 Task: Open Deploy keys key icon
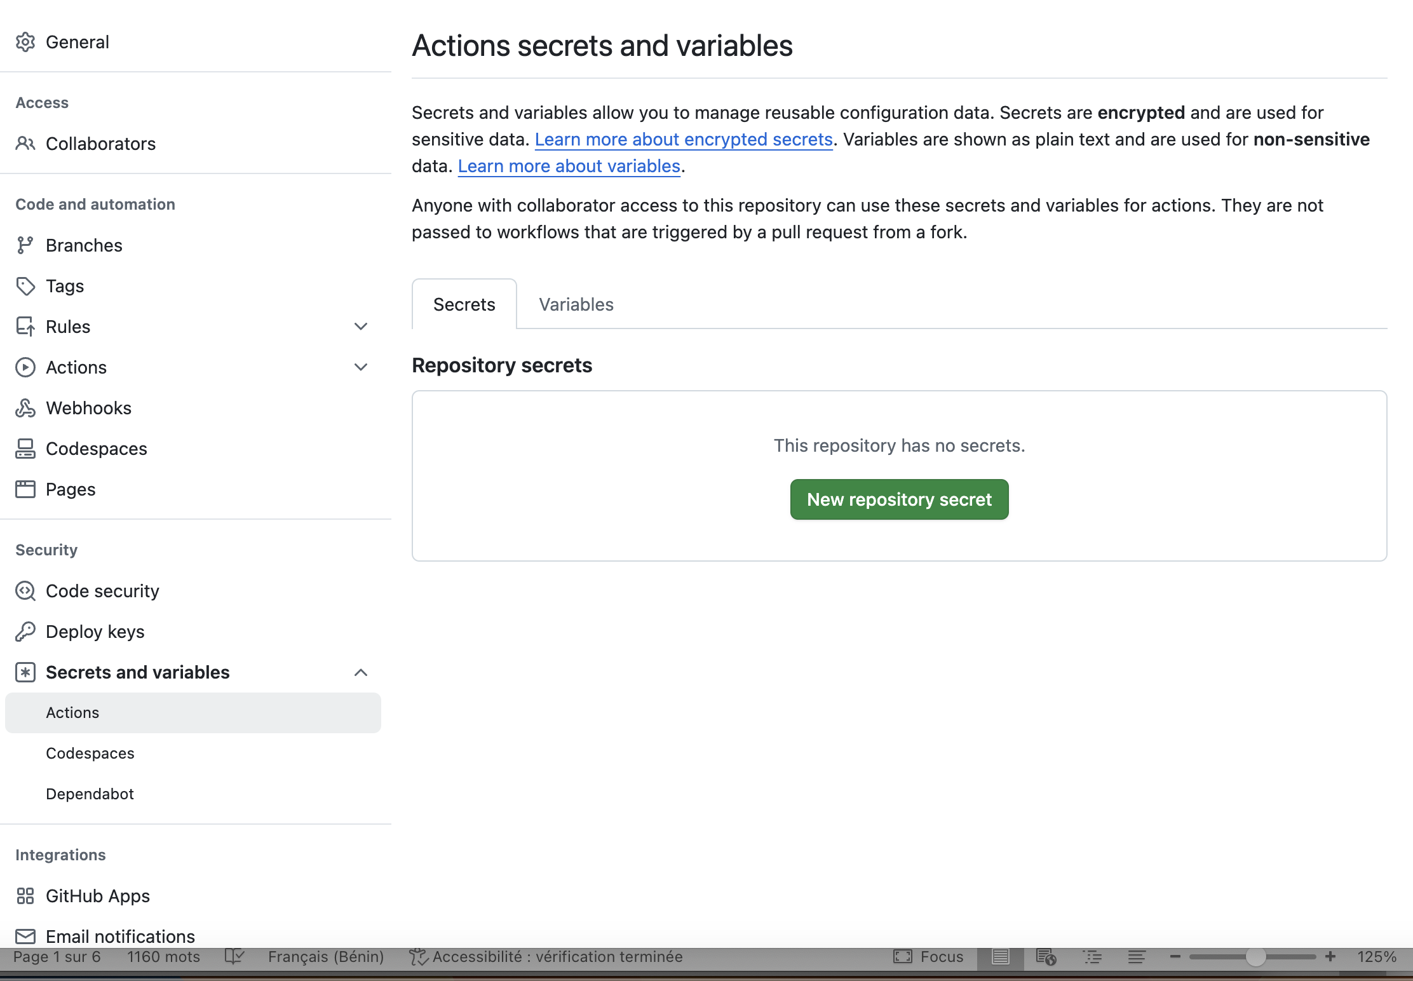(x=25, y=632)
